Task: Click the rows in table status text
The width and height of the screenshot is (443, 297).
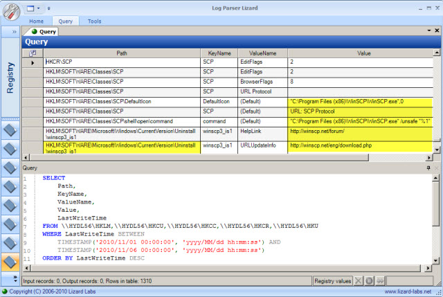Action: (x=129, y=281)
